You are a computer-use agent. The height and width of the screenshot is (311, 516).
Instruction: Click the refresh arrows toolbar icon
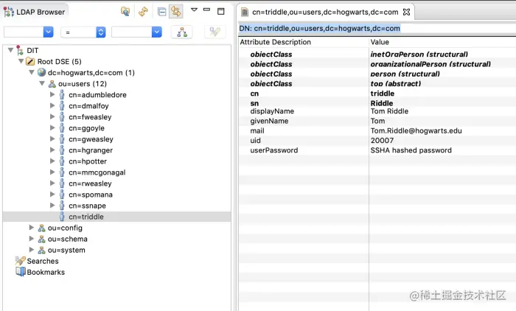[143, 12]
